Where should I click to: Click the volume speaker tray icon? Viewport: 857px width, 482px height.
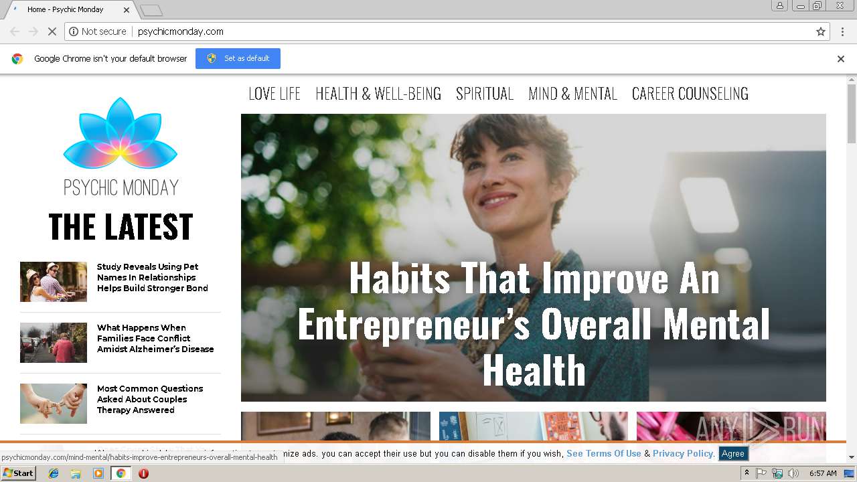point(793,473)
